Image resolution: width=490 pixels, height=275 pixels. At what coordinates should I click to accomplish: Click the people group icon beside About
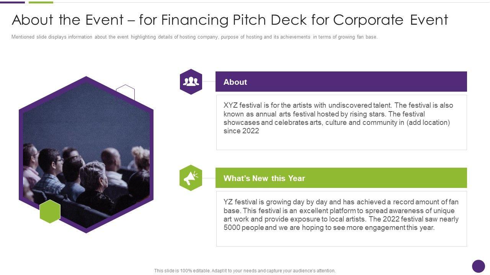coord(191,81)
